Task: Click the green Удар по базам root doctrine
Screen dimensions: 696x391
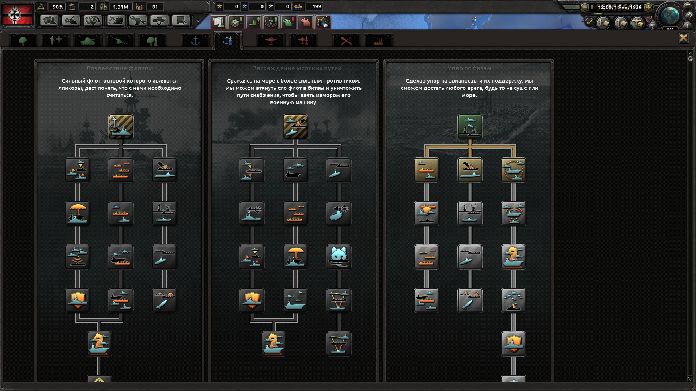Action: coord(470,127)
